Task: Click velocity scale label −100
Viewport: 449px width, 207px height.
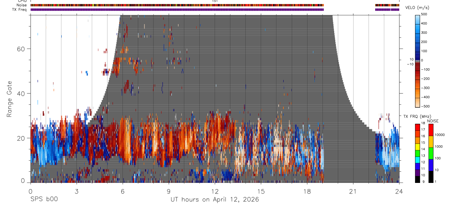Action: [425, 69]
